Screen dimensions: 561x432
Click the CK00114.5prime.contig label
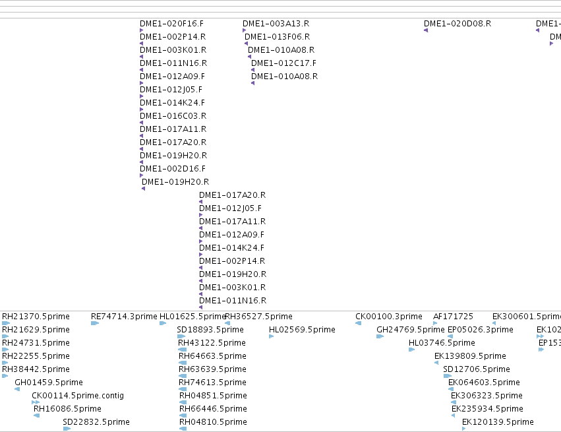click(78, 396)
